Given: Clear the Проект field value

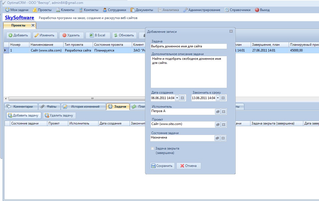Looking at the screenshot, I should (223, 125).
